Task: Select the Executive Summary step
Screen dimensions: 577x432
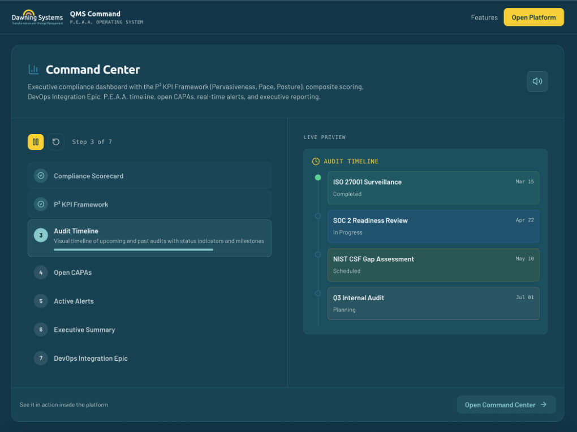Action: (84, 330)
